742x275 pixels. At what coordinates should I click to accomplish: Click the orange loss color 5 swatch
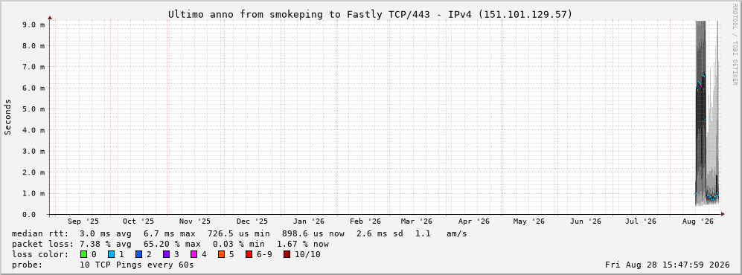click(222, 254)
